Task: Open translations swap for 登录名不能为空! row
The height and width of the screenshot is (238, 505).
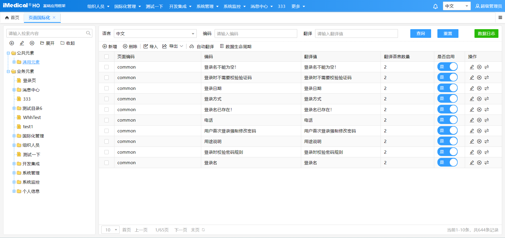Action: coord(487,67)
